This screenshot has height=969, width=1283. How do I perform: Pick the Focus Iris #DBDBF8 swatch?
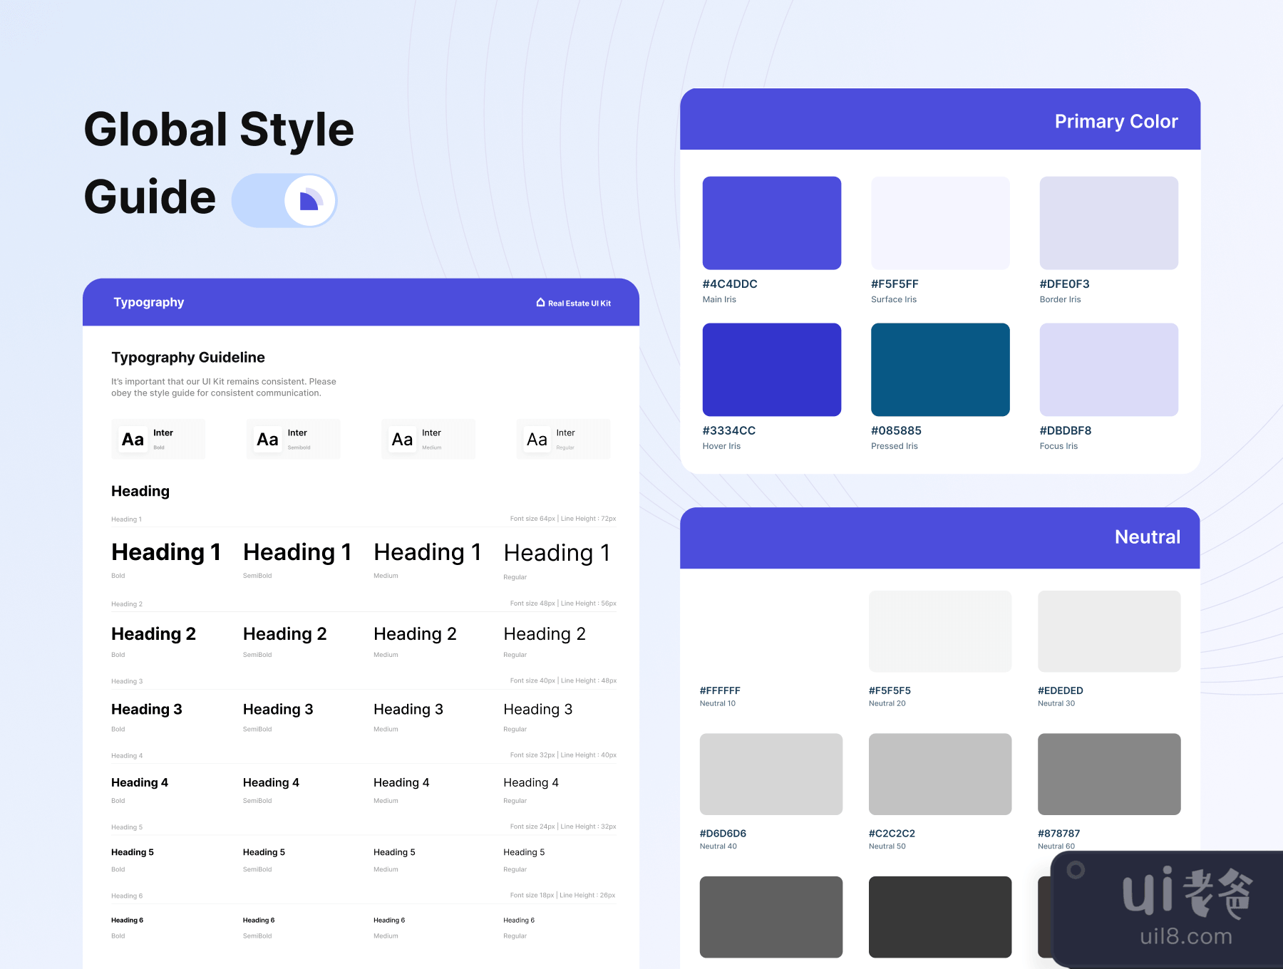[1108, 370]
